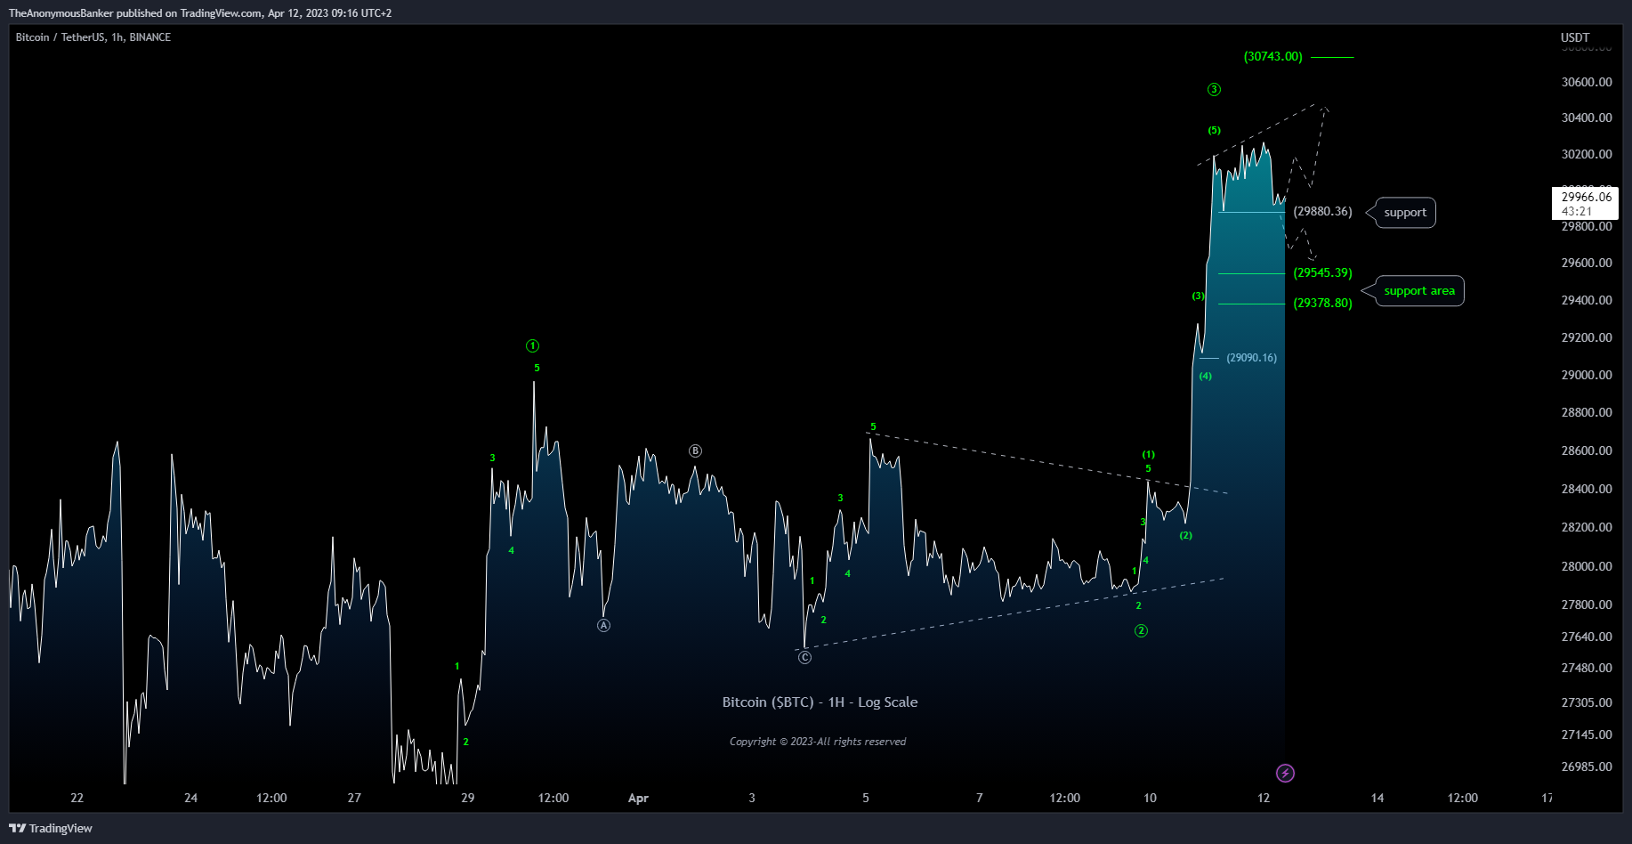Click the current price tag 29966.06
Screen dimensions: 1632x844
coord(1586,203)
